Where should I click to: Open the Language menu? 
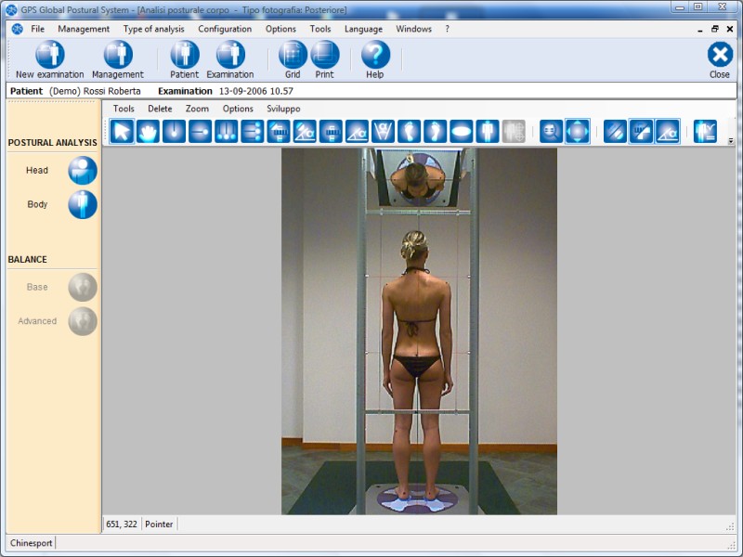tap(363, 29)
